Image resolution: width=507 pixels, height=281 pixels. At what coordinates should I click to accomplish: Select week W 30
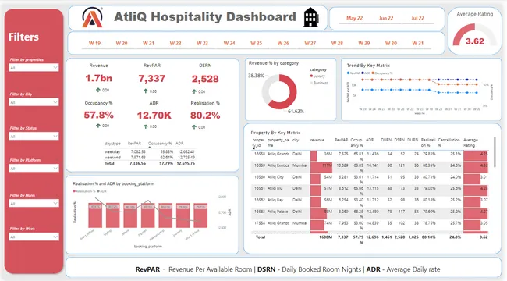tap(391, 43)
